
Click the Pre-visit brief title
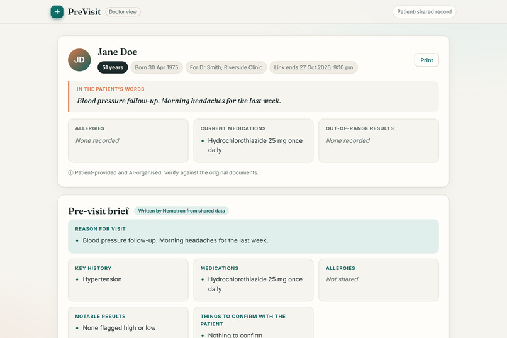(x=98, y=211)
